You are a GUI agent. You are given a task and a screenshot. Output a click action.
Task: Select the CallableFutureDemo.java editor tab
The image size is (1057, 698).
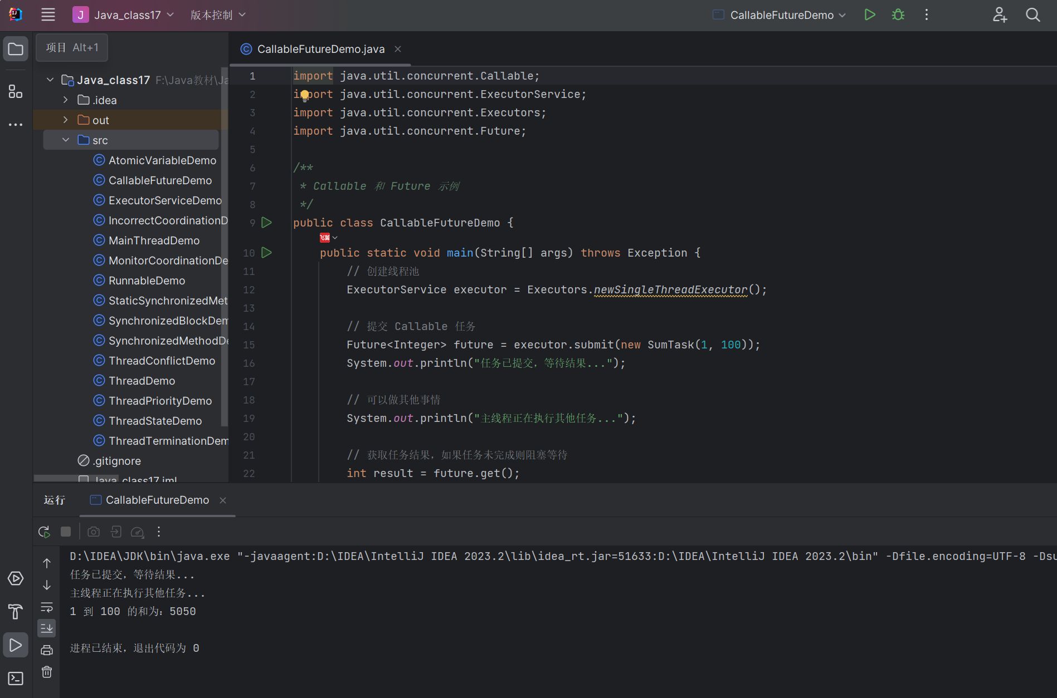(x=320, y=49)
